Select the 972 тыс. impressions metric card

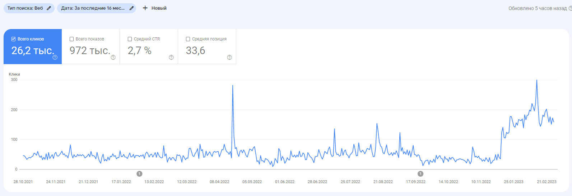pos(91,47)
